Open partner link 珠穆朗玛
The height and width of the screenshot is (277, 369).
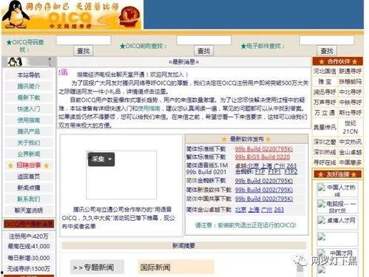click(351, 81)
